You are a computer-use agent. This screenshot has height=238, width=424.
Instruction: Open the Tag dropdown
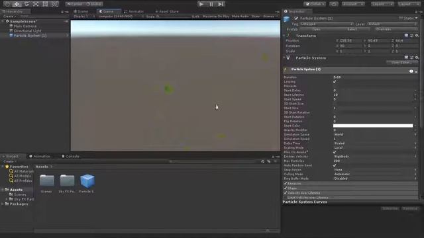[x=327, y=24]
